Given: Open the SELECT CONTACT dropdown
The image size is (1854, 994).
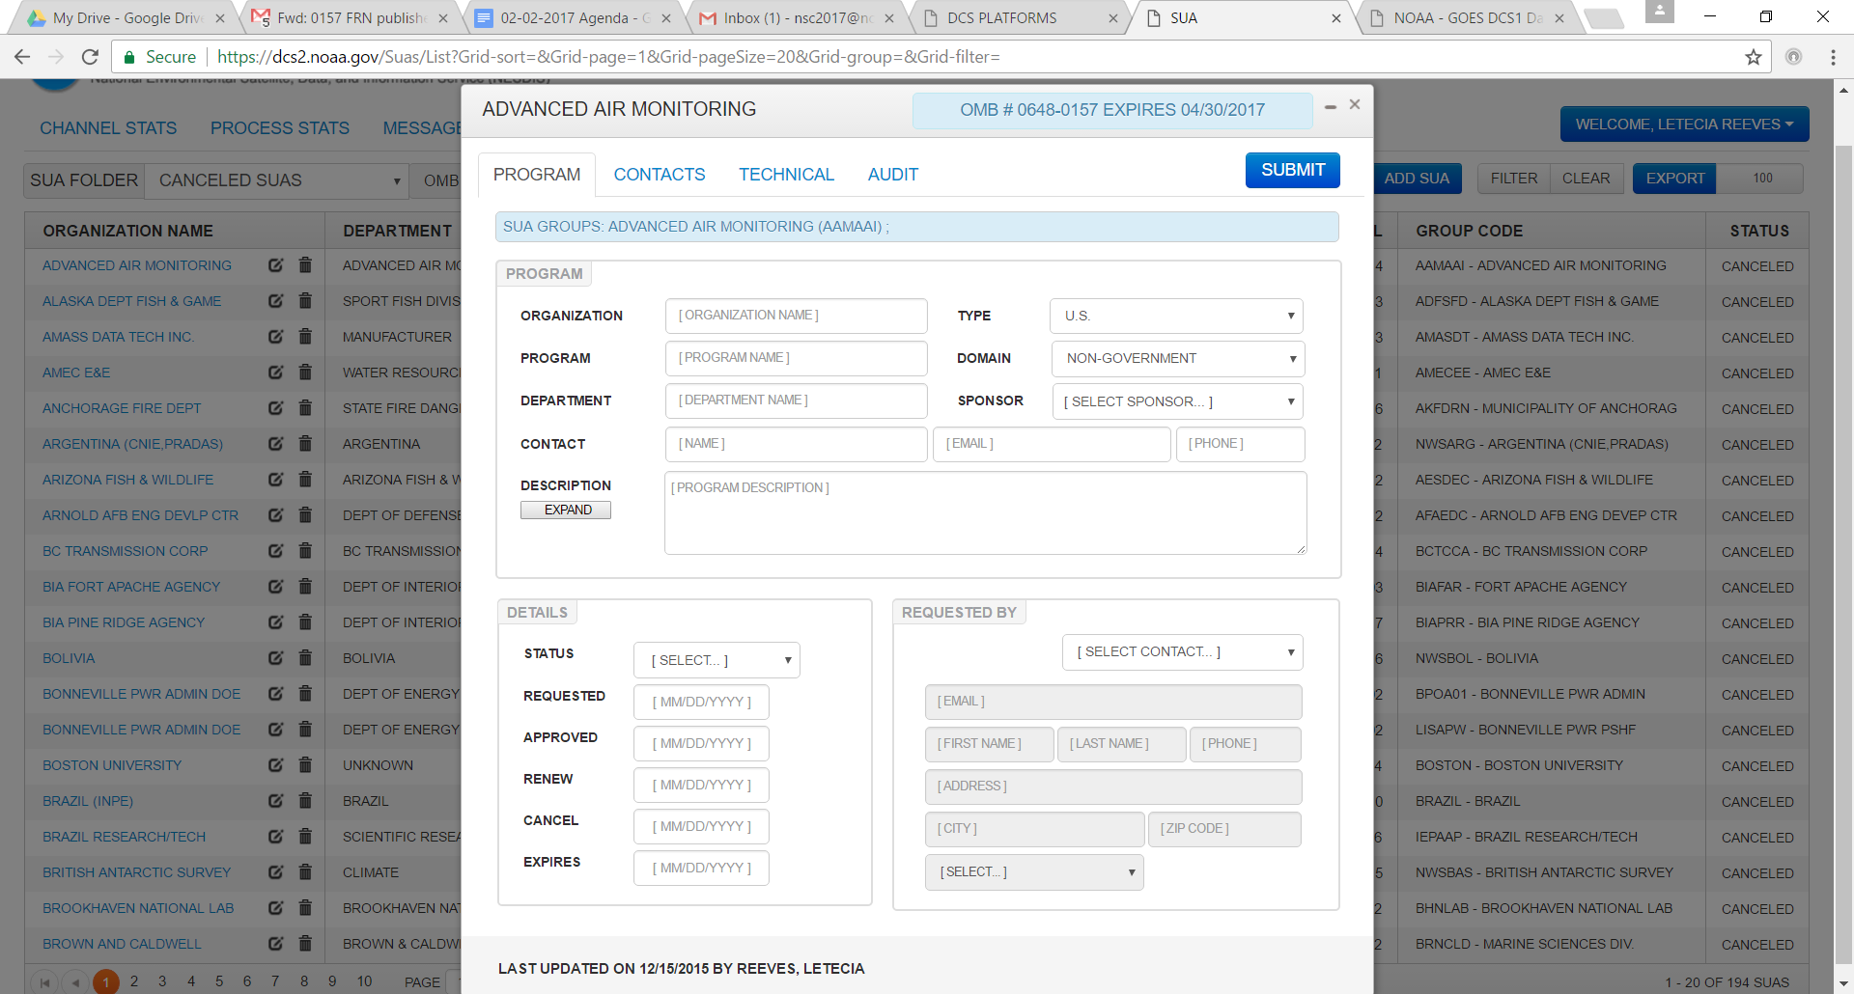Looking at the screenshot, I should [x=1183, y=652].
